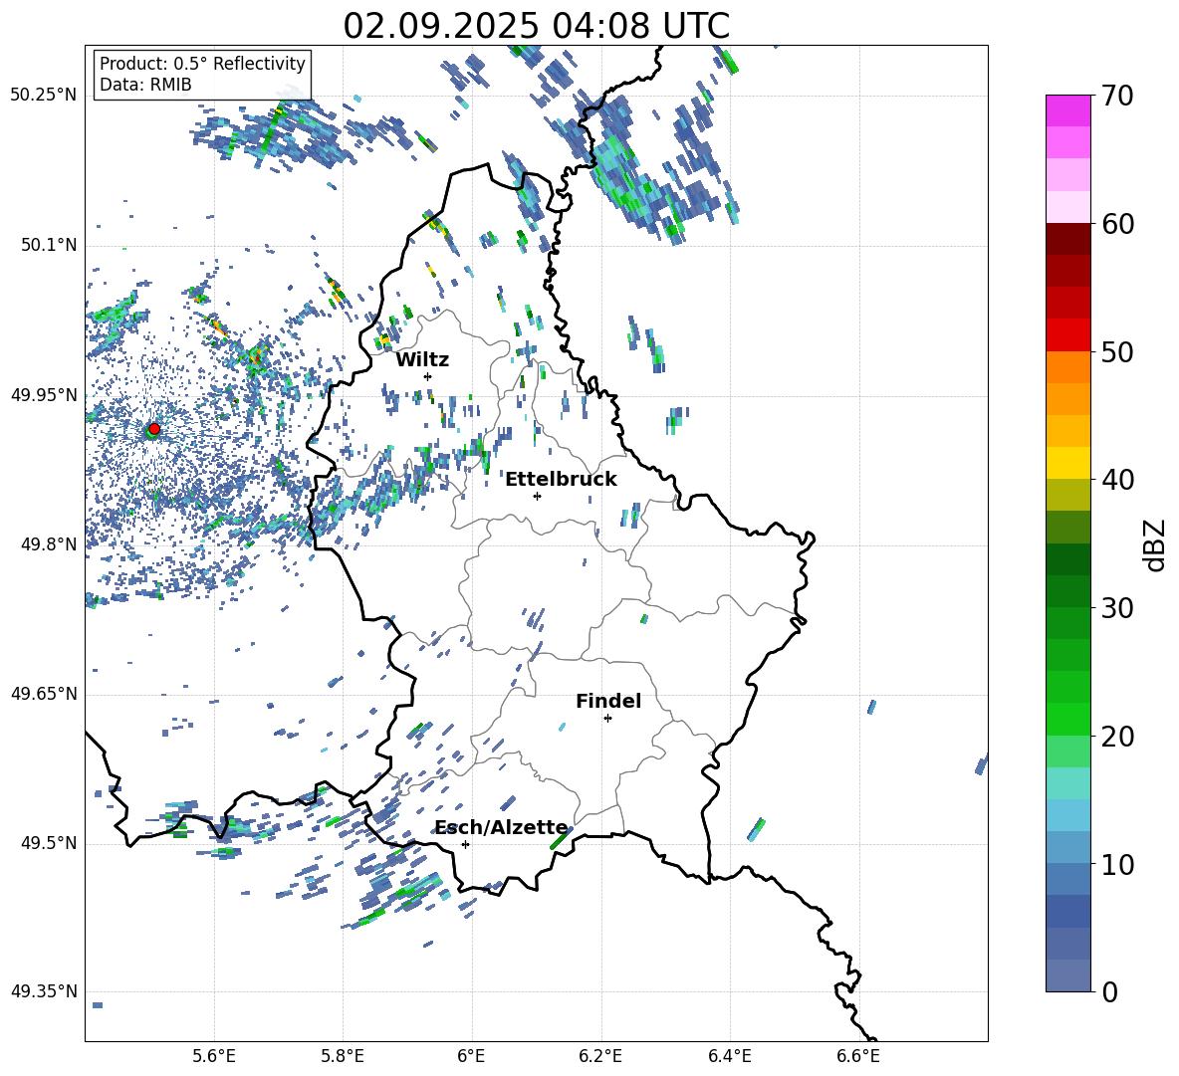
Task: Click the 5.8°E longitude label
Action: coord(343,1056)
